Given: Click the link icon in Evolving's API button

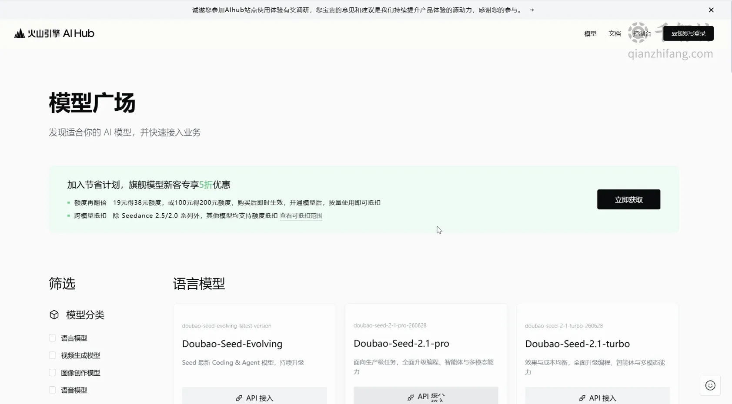Looking at the screenshot, I should [x=239, y=398].
